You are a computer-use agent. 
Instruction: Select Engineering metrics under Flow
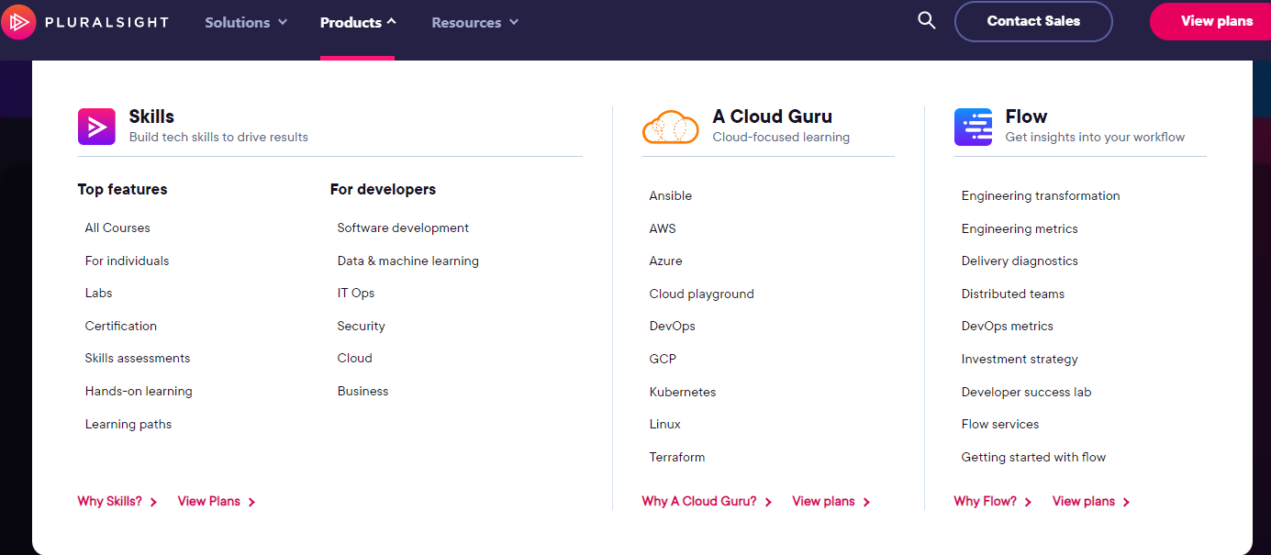tap(1019, 228)
